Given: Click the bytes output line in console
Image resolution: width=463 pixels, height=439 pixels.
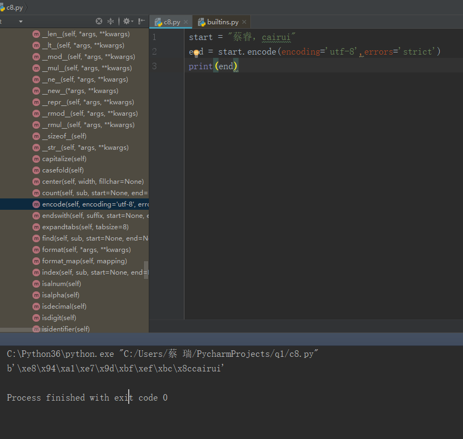Looking at the screenshot, I should (115, 368).
